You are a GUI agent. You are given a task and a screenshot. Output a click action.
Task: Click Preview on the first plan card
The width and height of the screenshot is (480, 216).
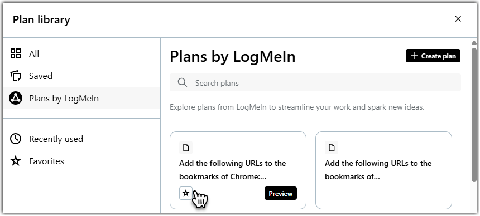coord(281,193)
